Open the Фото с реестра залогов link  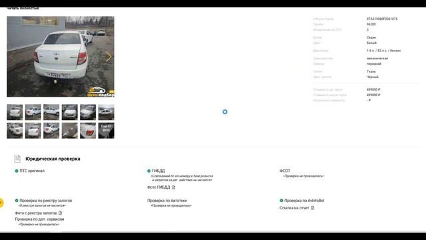point(36,213)
